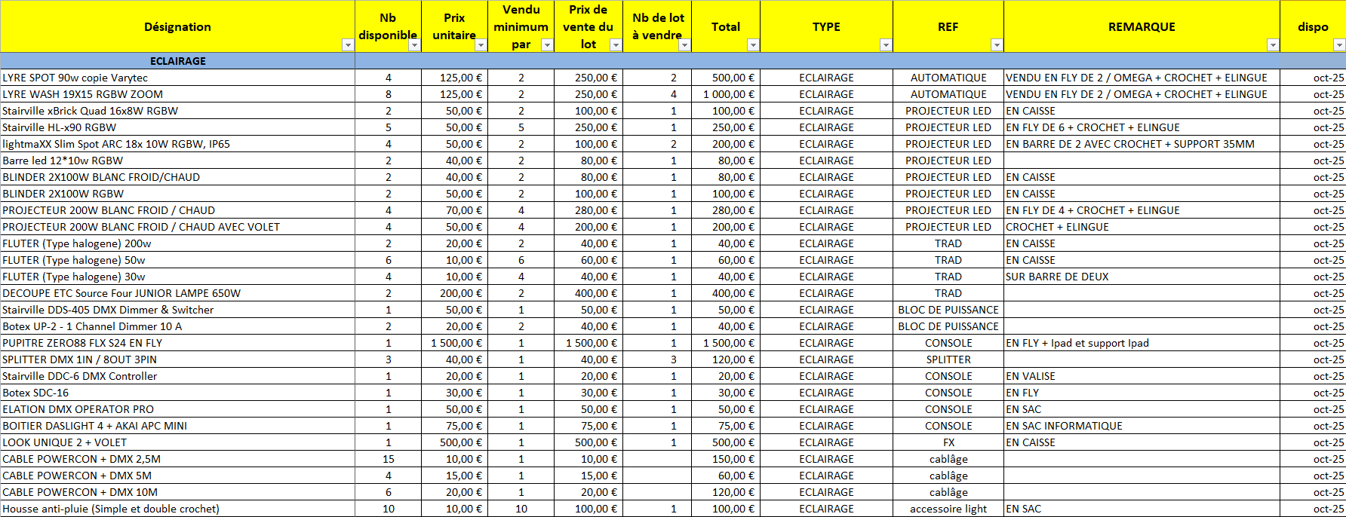Viewport: 1346px width, 517px height.
Task: Open the Vendu minimum par filter dropdown
Action: pyautogui.click(x=547, y=45)
